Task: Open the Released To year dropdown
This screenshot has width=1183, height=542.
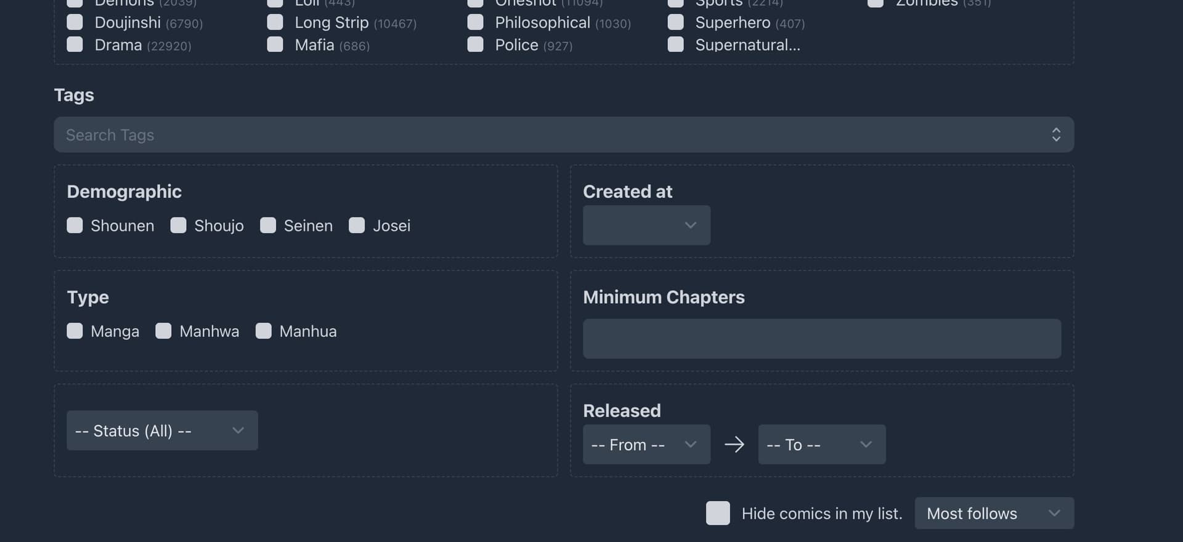Action: coord(821,445)
